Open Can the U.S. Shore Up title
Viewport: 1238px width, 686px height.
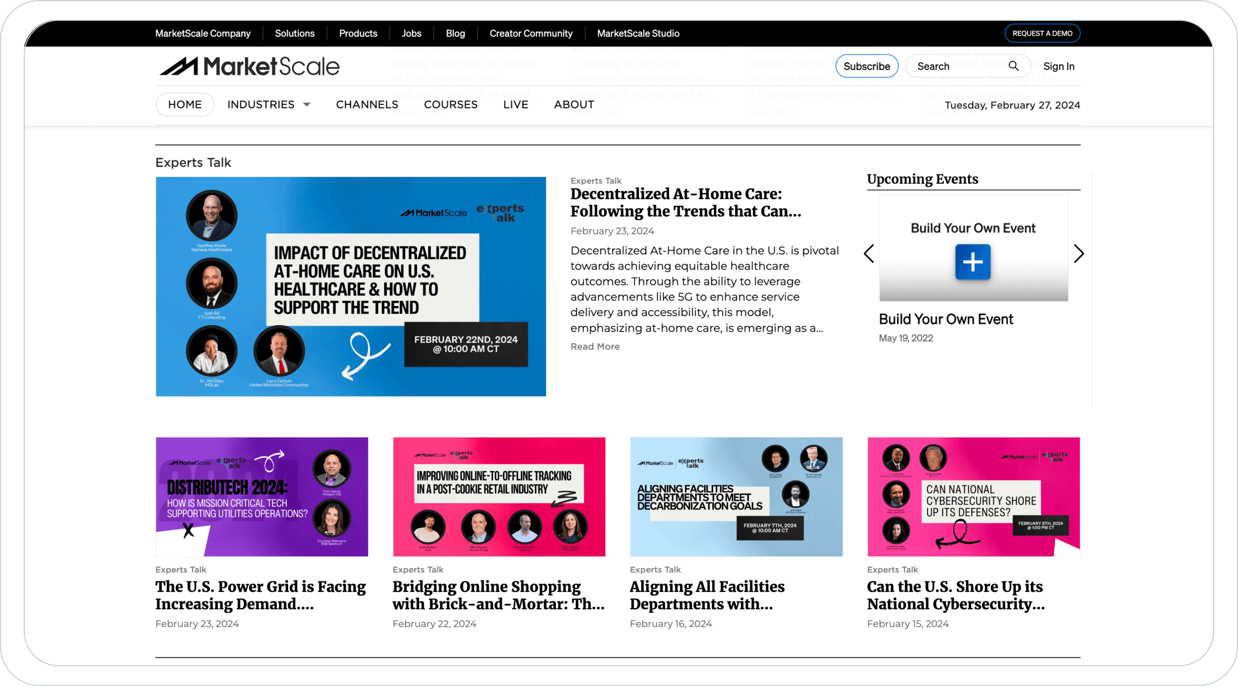point(956,595)
